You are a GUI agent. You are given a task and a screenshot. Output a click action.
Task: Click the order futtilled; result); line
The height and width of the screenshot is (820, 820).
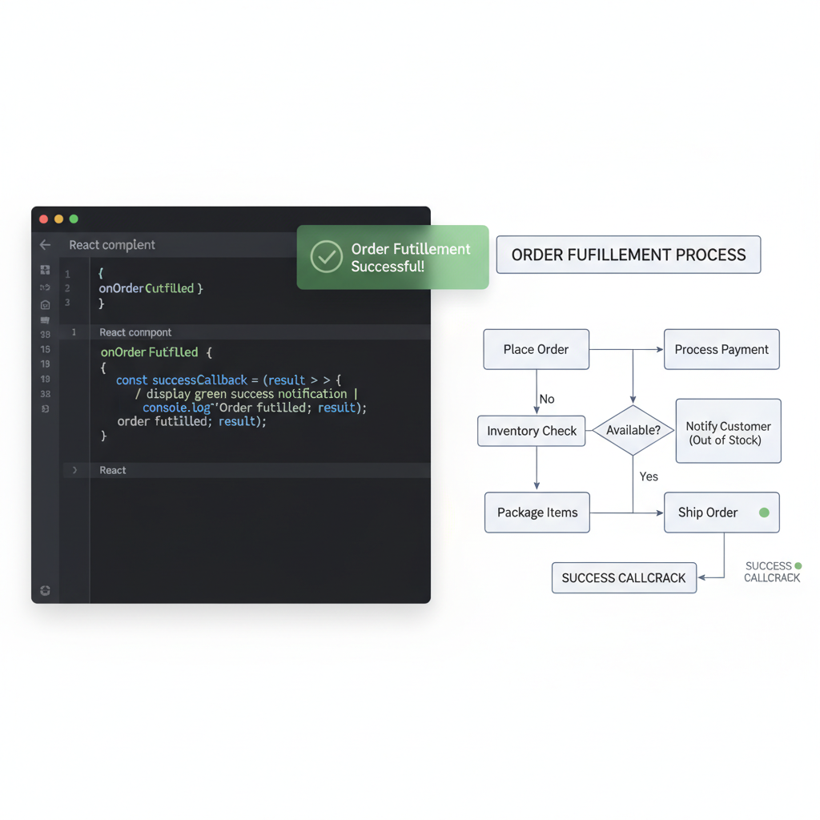[191, 421]
